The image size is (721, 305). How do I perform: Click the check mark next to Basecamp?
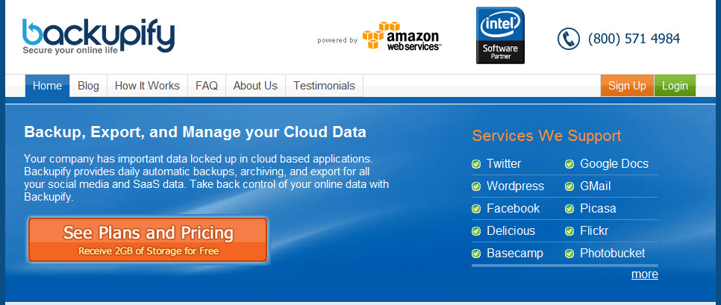[476, 254]
